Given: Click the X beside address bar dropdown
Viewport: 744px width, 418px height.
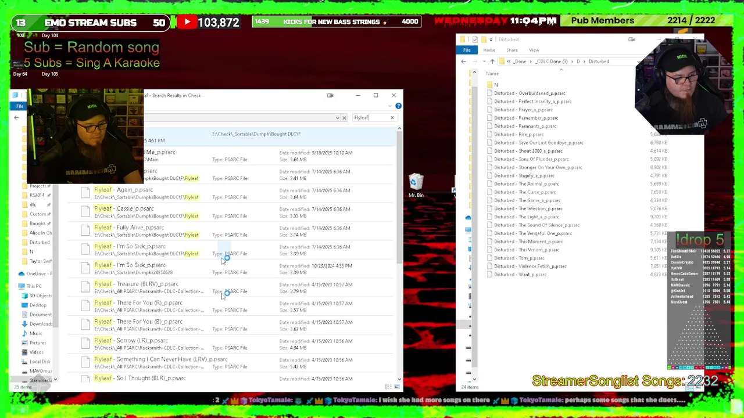Looking at the screenshot, I should pos(344,117).
